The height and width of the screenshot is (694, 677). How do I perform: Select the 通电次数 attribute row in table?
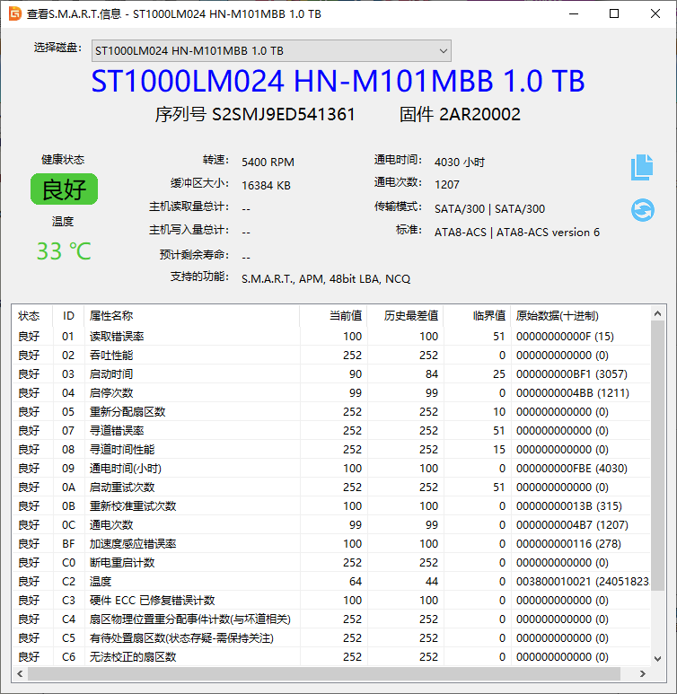[331, 525]
